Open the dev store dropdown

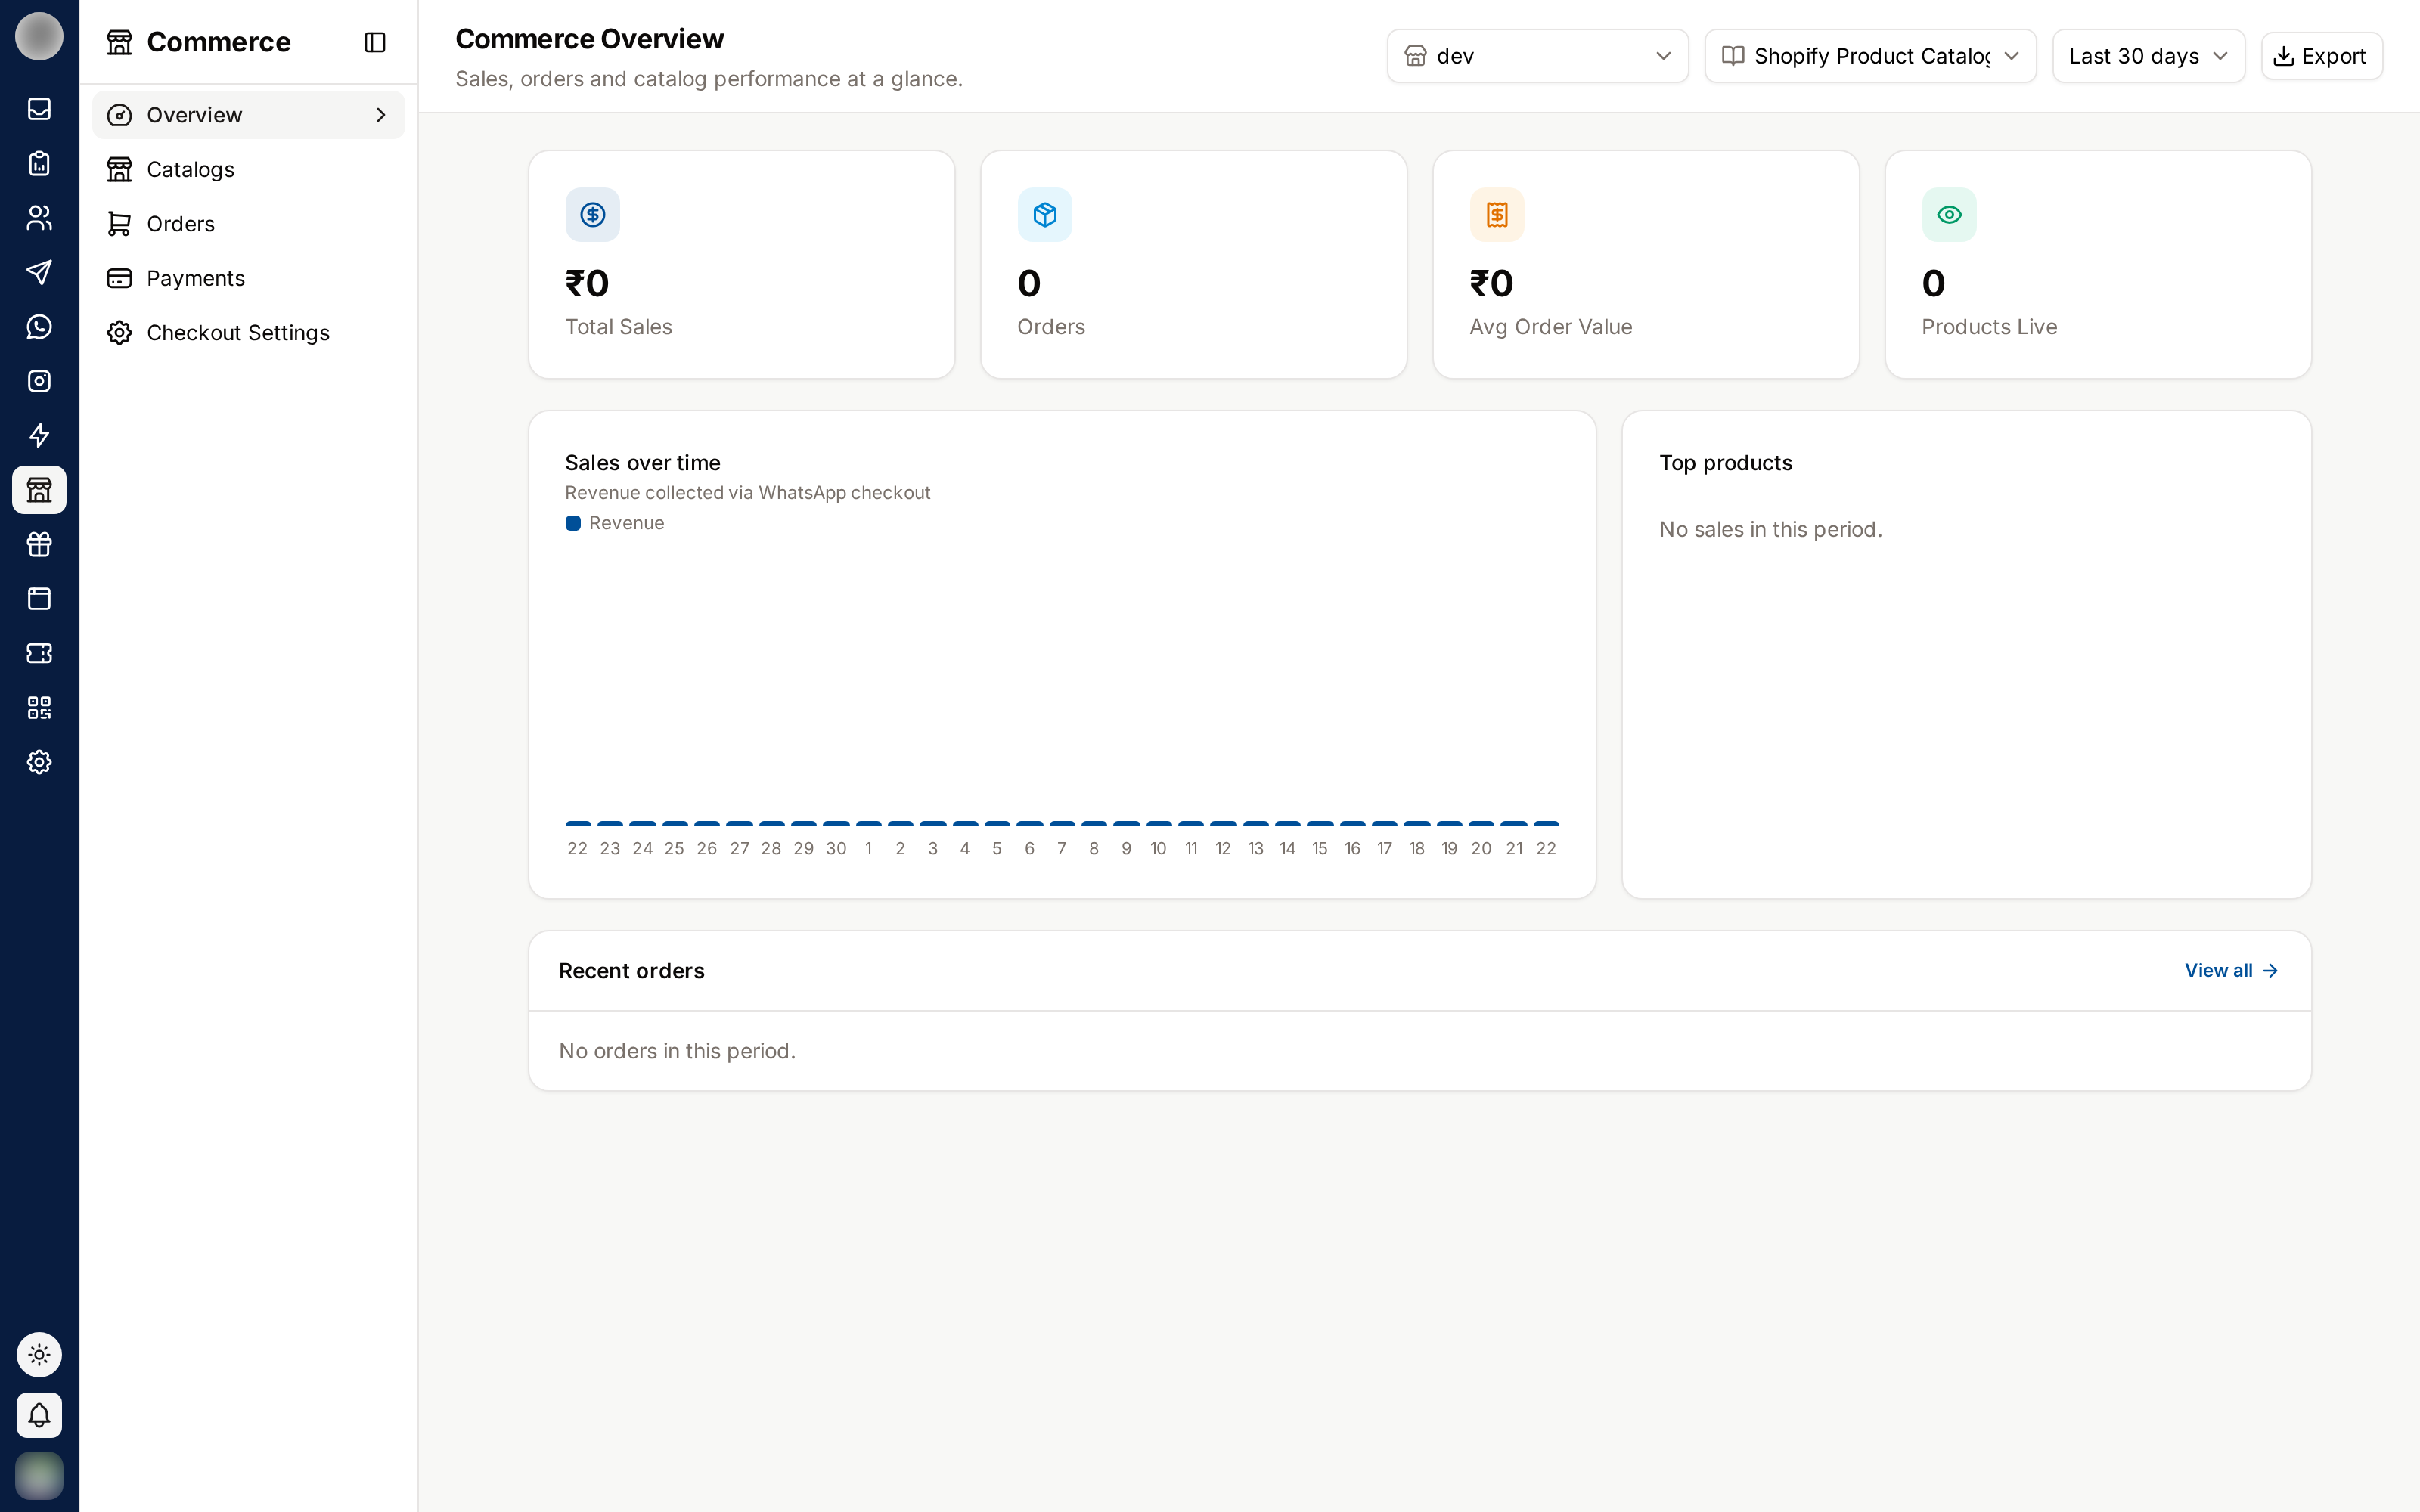tap(1537, 56)
